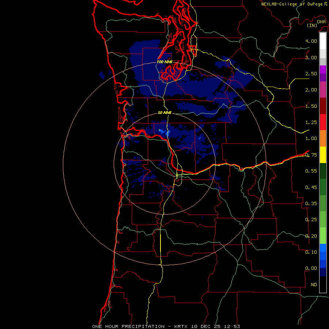
Task: Pick the darkest green swatch beside 0.55
Action: pyautogui.click(x=323, y=171)
